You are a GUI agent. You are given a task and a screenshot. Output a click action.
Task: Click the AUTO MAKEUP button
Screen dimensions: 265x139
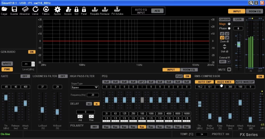pyautogui.click(x=245, y=82)
